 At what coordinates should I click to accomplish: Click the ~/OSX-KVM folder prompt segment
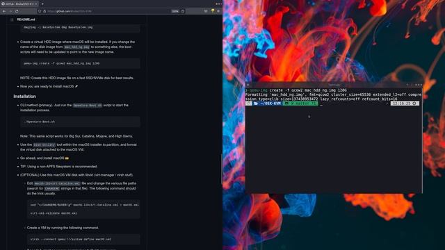click(267, 103)
